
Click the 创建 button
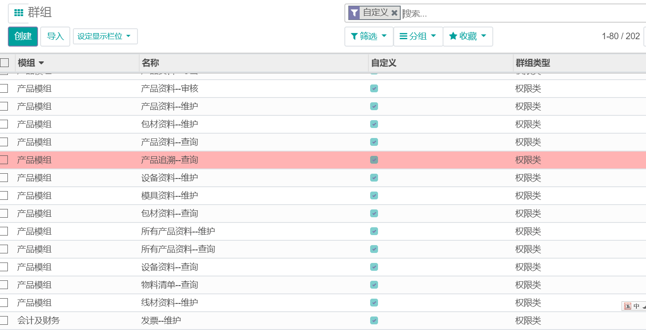(x=23, y=37)
